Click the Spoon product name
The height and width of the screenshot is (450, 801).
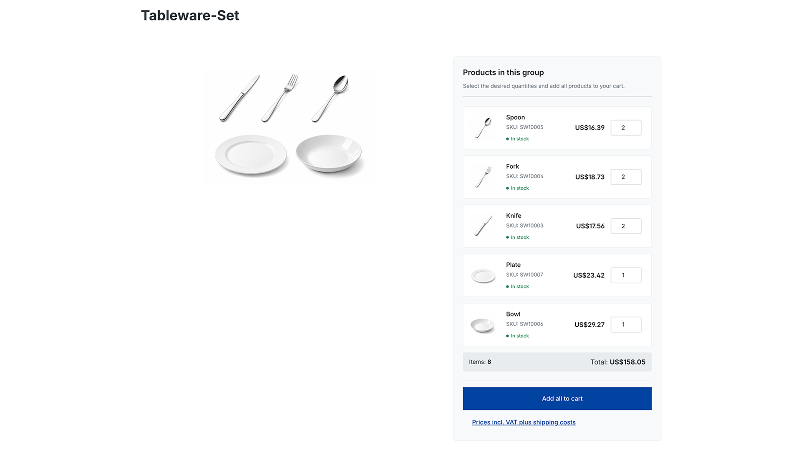point(515,117)
